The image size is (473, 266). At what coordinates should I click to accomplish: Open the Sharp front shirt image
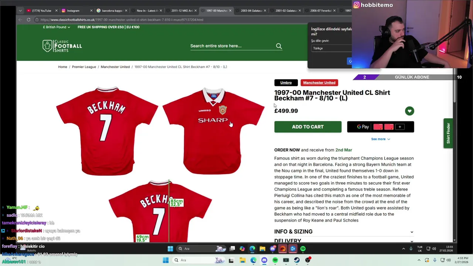(x=213, y=131)
